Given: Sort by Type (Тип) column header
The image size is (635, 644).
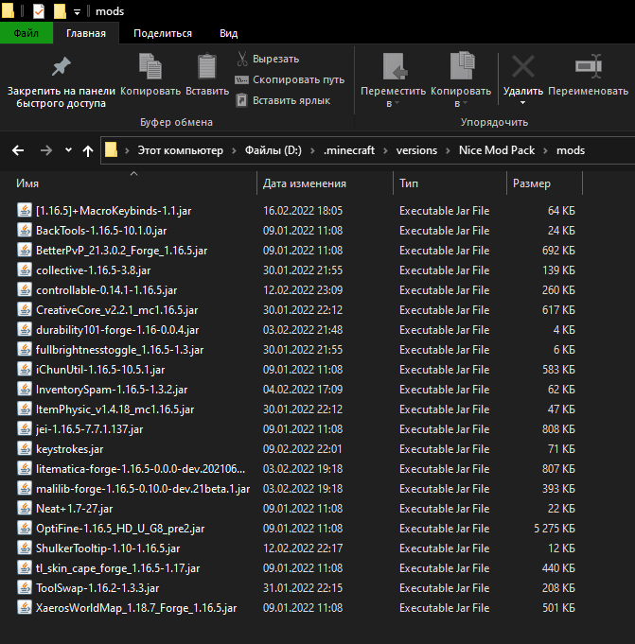Looking at the screenshot, I should pyautogui.click(x=450, y=183).
